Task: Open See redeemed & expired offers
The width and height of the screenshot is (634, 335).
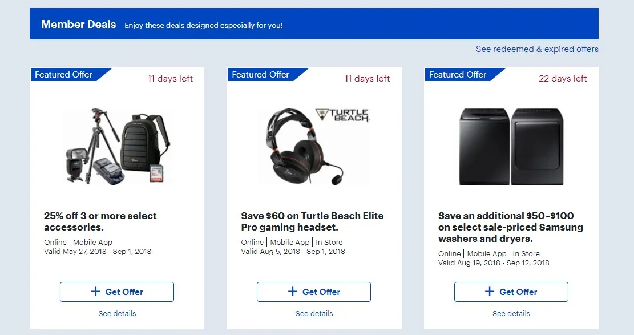Action: [x=537, y=49]
